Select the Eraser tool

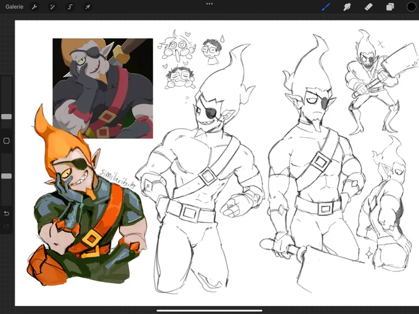click(x=368, y=7)
